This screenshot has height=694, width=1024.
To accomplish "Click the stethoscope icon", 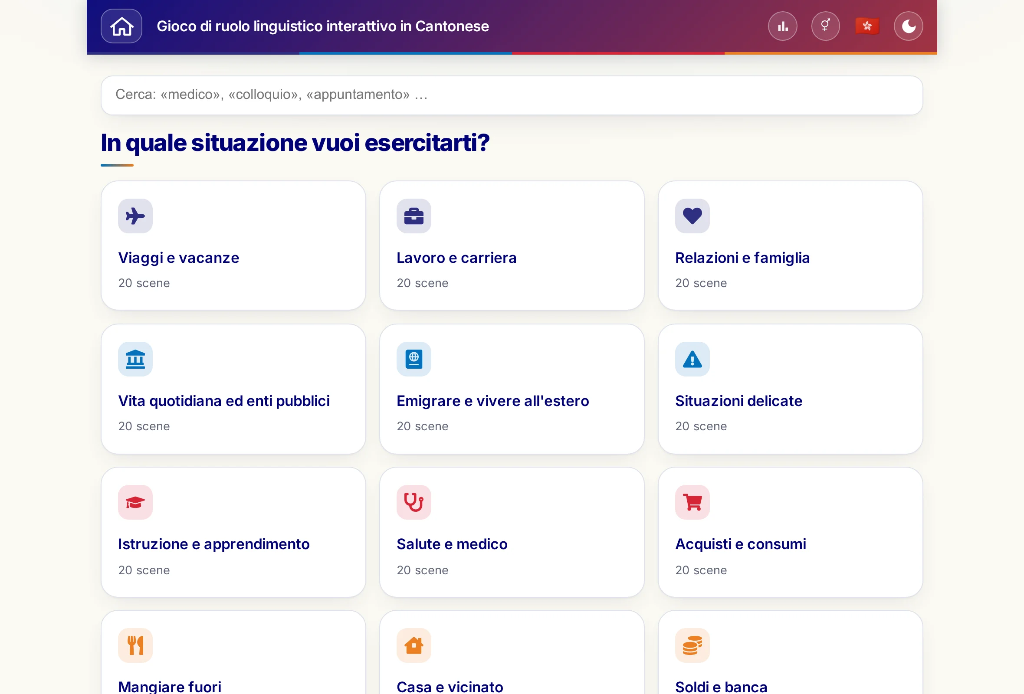I will click(x=414, y=502).
